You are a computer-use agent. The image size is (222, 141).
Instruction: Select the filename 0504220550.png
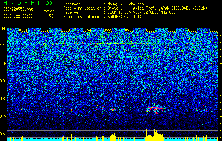tap(18, 9)
